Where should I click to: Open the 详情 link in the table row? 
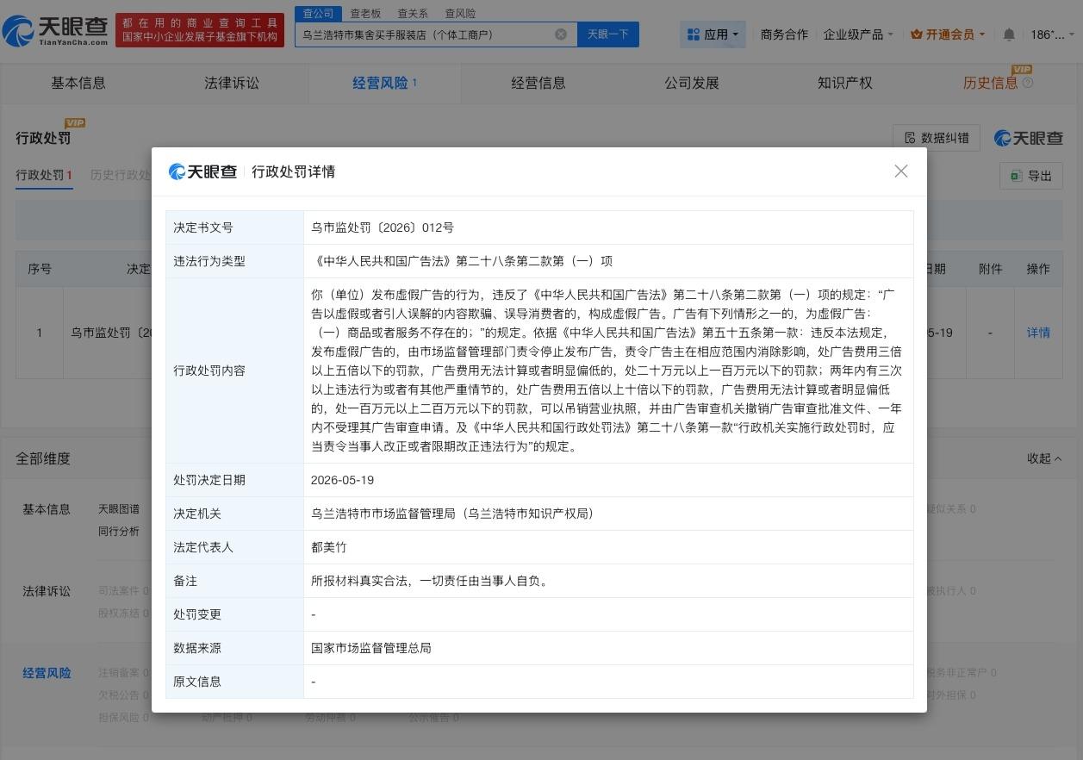point(1038,333)
